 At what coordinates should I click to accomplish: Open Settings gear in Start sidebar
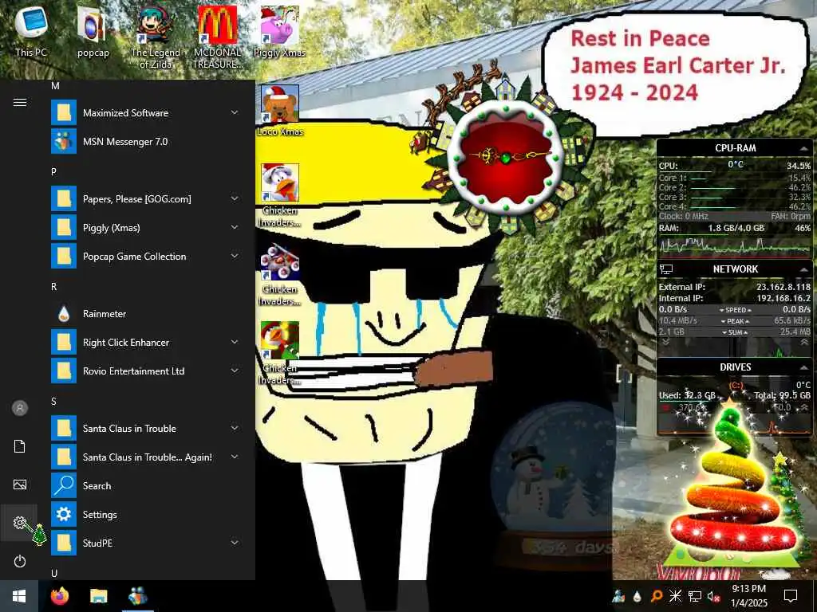20,523
